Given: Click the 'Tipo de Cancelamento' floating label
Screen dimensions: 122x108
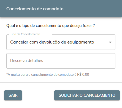Looking at the screenshot, I should tap(25, 34).
